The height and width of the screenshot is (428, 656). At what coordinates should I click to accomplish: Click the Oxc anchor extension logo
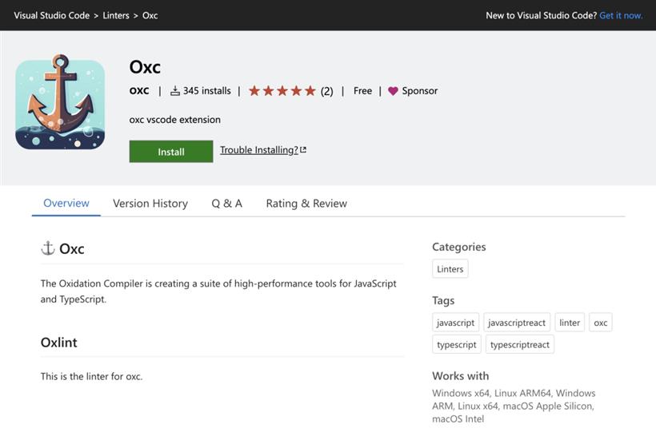click(60, 102)
